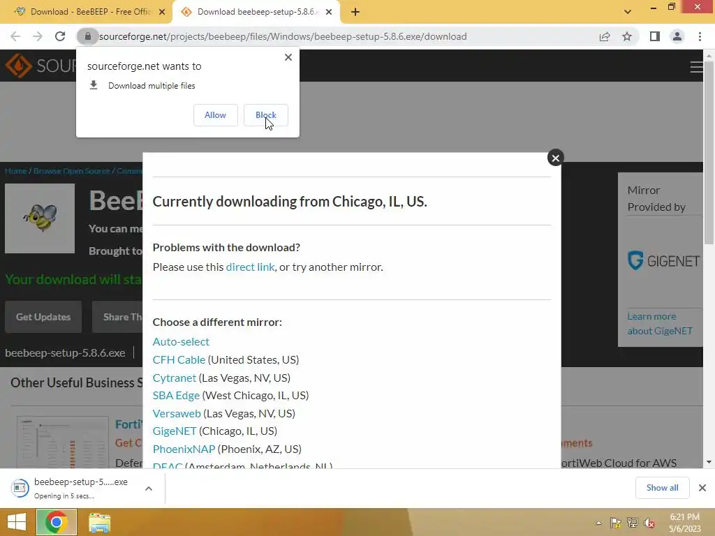
Task: Click the Chrome taskbar icon
Action: click(57, 522)
